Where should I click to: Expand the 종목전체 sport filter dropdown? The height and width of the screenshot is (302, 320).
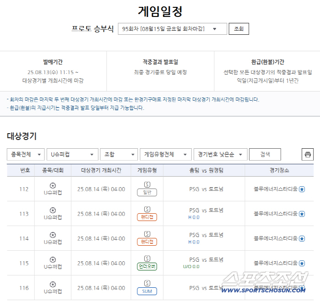click(26, 155)
